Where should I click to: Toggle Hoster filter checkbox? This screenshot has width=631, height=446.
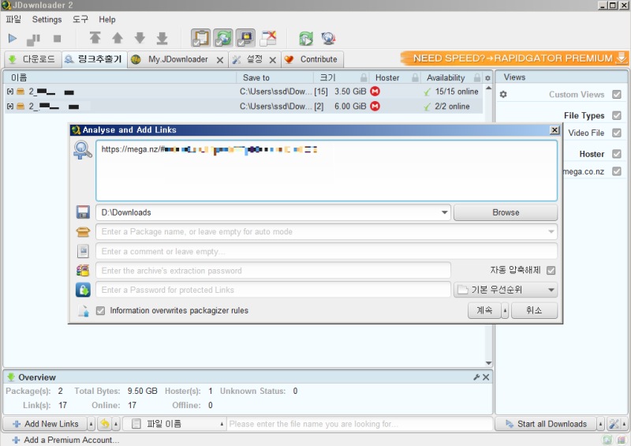(617, 154)
